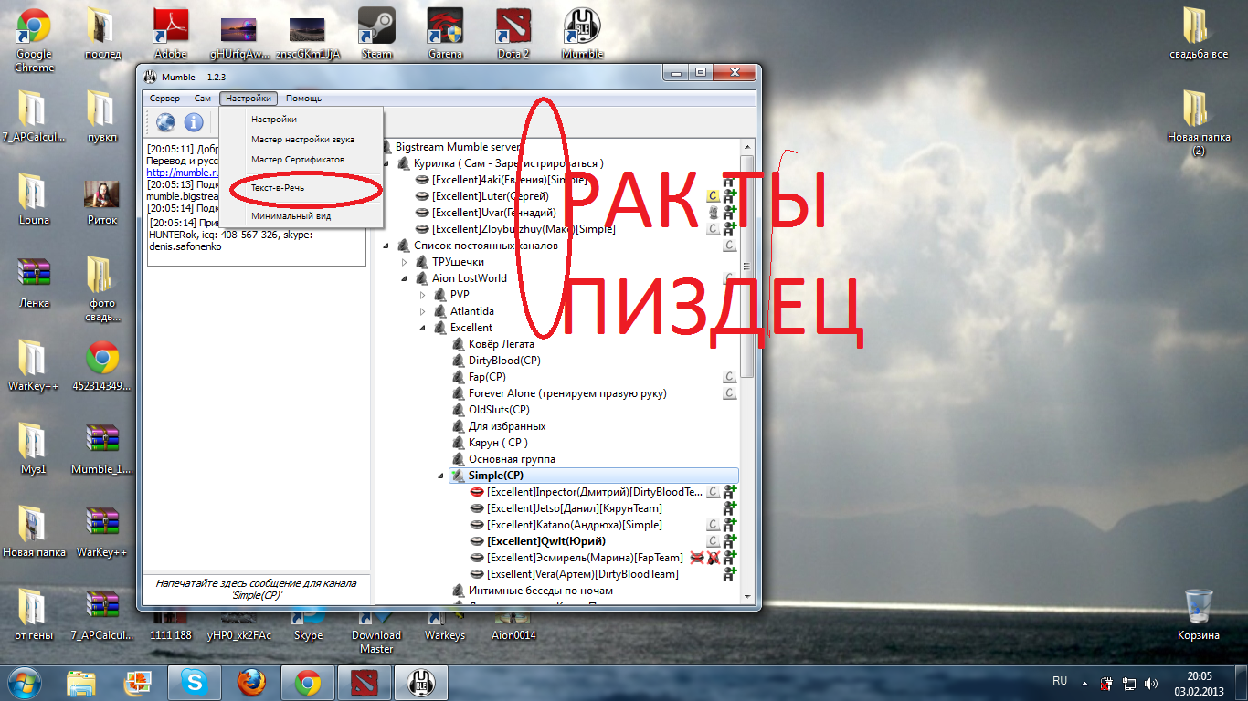1248x701 pixels.
Task: Click the deafened icon on Эсмирель's row
Action: (x=714, y=557)
